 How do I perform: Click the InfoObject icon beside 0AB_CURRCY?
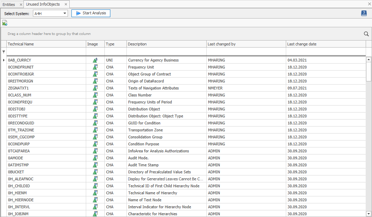pos(95,60)
